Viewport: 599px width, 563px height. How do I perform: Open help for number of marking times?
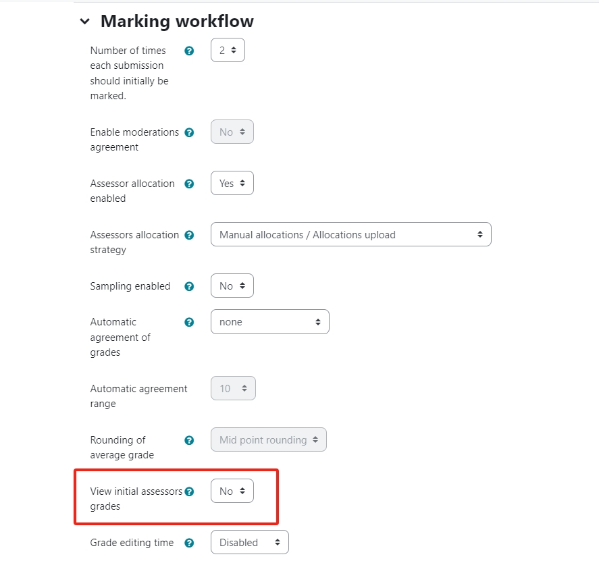188,50
